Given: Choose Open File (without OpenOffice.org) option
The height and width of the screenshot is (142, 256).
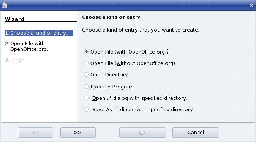Looking at the screenshot, I should tap(129, 63).
